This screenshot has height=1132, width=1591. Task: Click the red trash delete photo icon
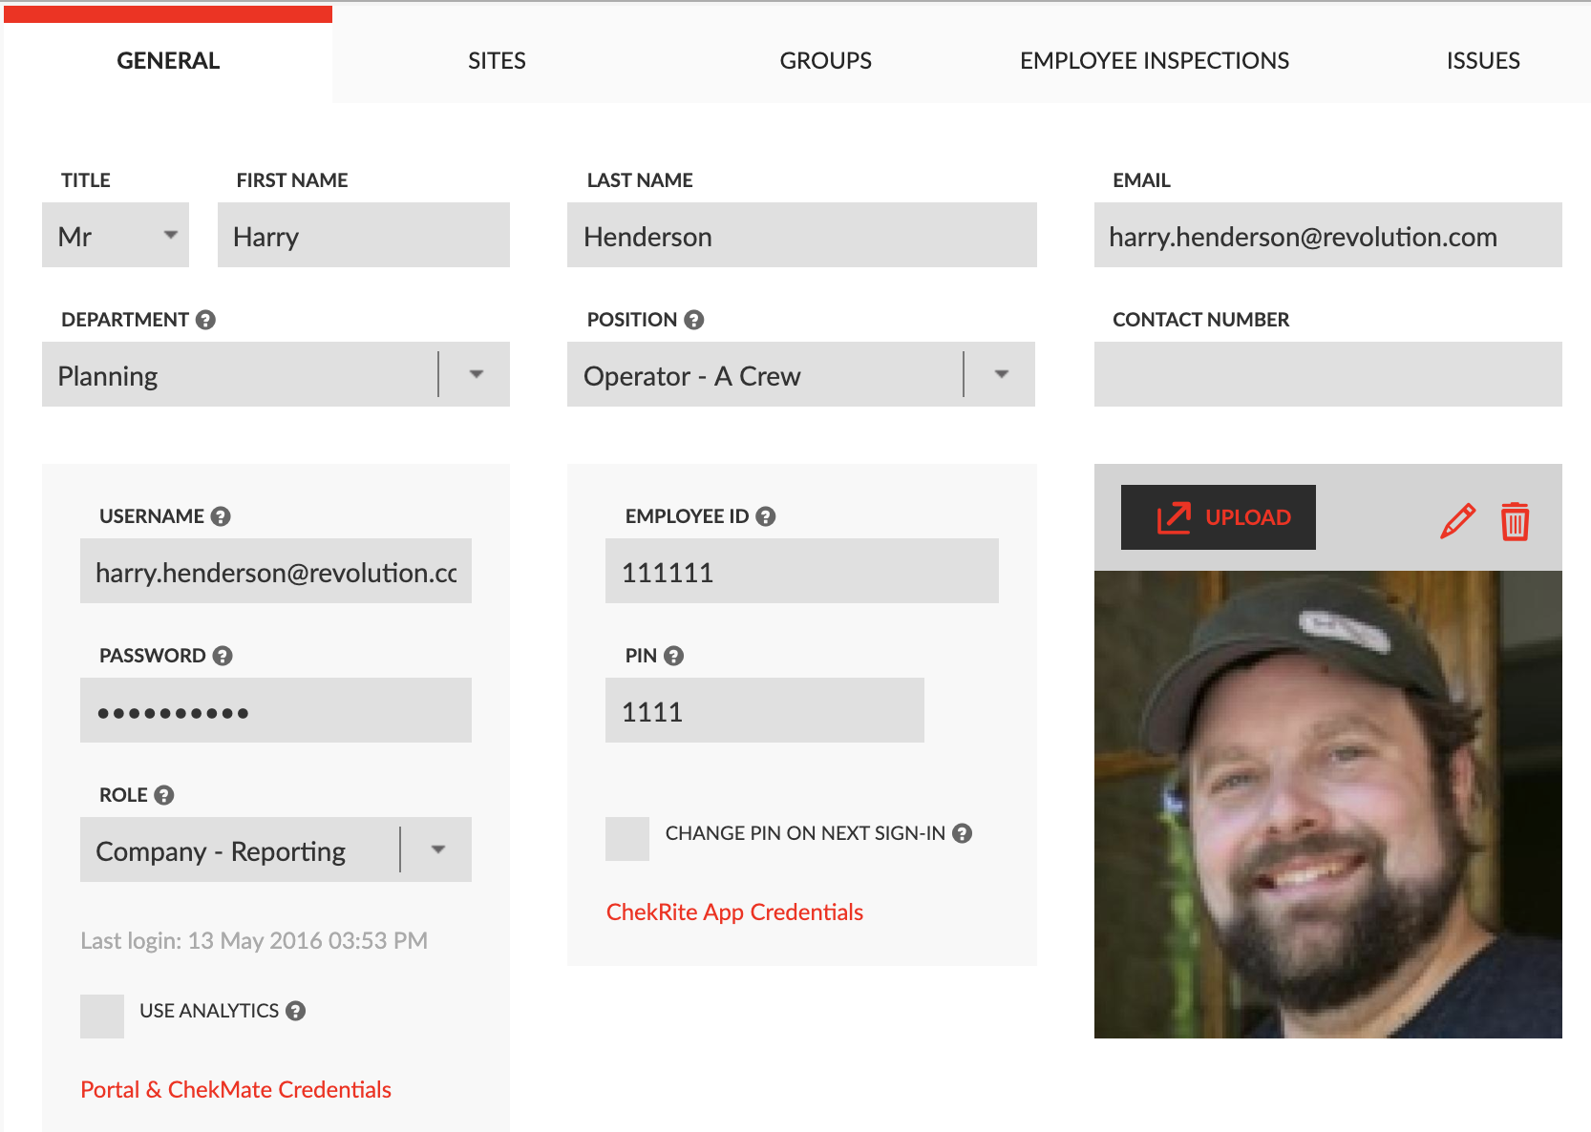[x=1515, y=521]
